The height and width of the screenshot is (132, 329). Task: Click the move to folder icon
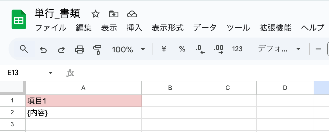[114, 14]
